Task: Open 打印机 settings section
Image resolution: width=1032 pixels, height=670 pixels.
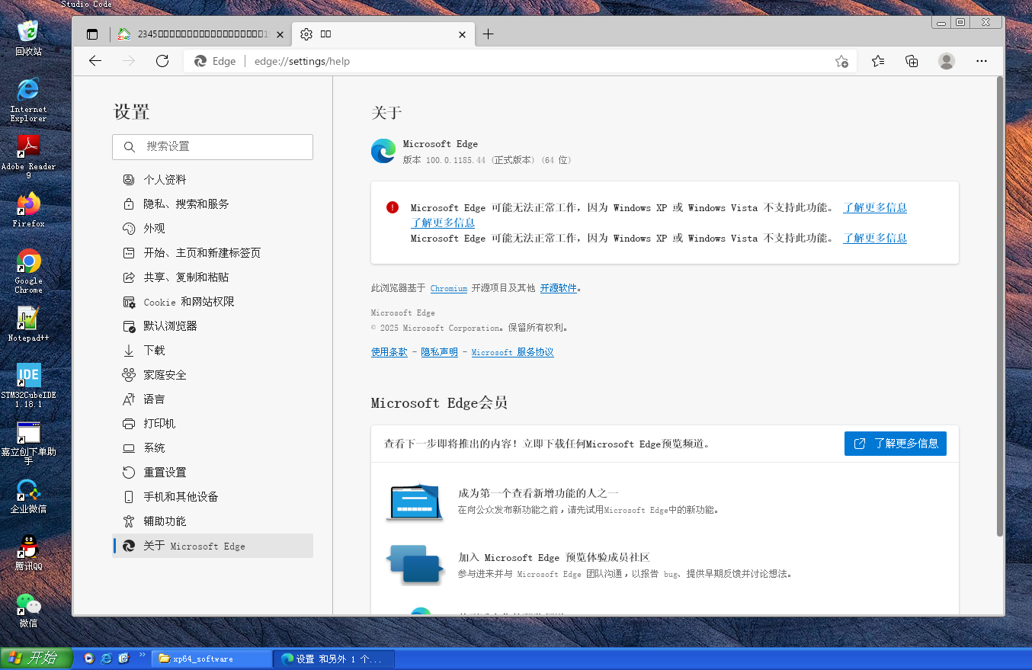Action: (213, 424)
